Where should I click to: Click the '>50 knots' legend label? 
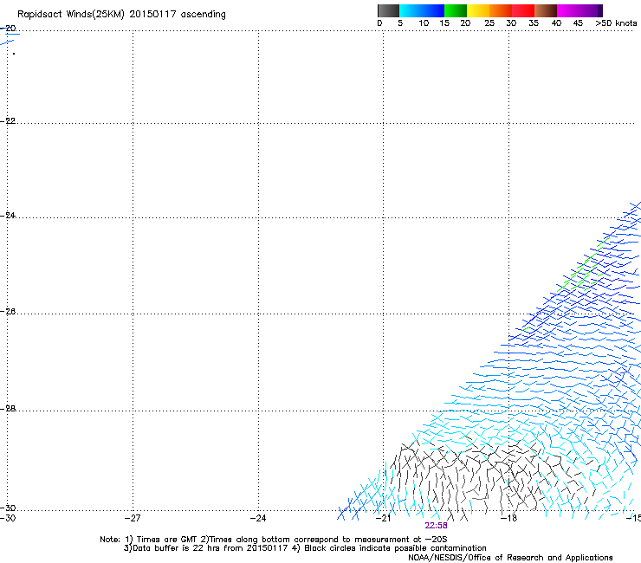pyautogui.click(x=616, y=23)
